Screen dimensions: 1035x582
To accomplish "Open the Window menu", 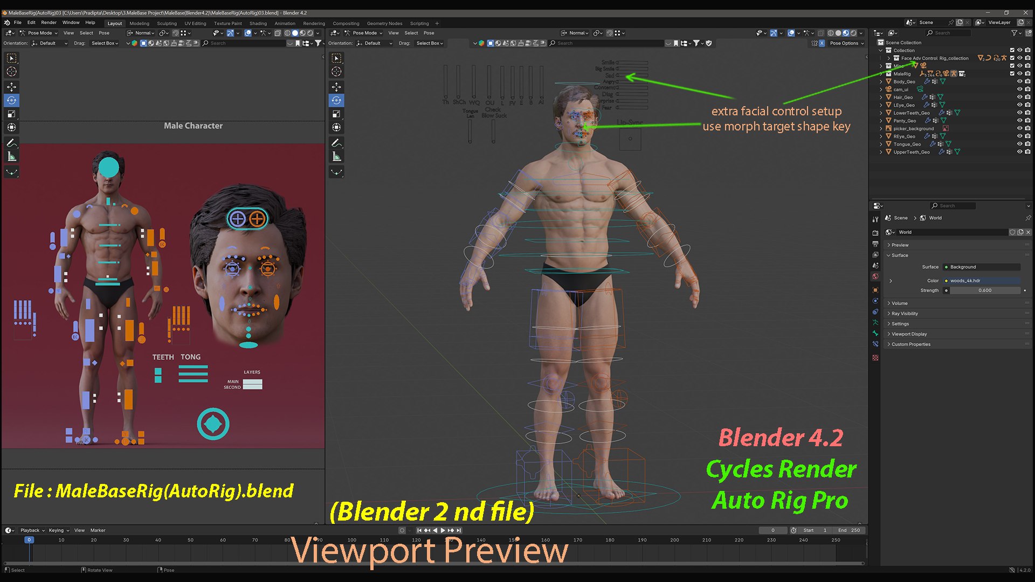I will point(71,23).
